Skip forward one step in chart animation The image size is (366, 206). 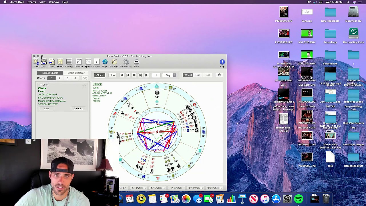(x=140, y=75)
